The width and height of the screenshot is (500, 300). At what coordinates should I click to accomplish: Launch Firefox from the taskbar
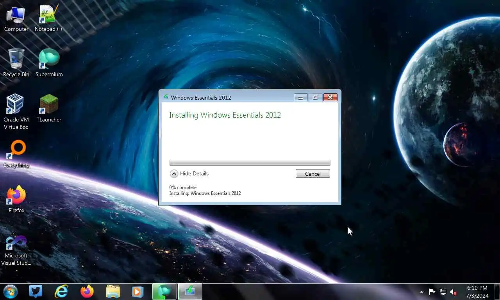(x=87, y=291)
